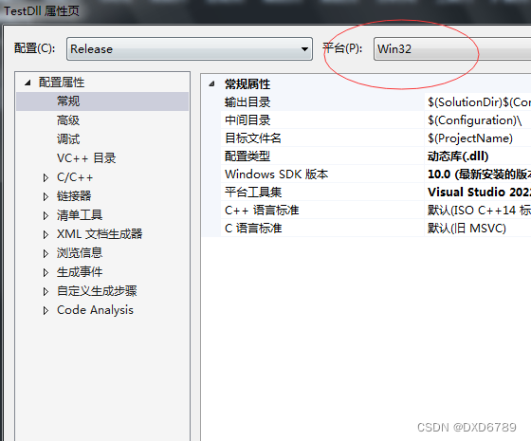531x441 pixels.
Task: Select the 调试 tree item
Action: tap(68, 139)
